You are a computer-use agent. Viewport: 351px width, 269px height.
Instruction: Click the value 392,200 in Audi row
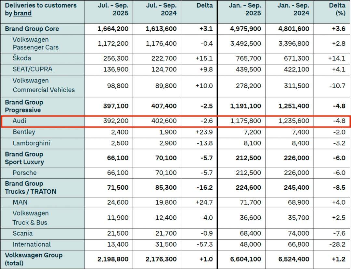coord(116,121)
